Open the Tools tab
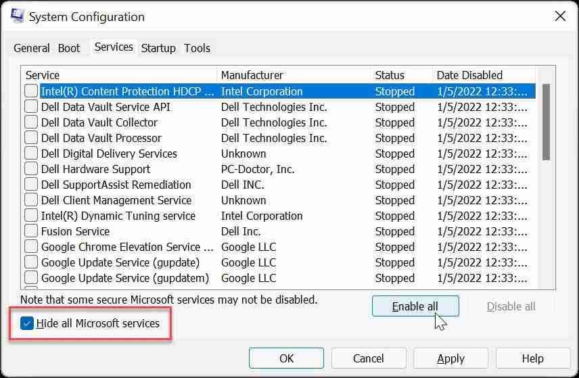579x378 pixels. pos(198,48)
